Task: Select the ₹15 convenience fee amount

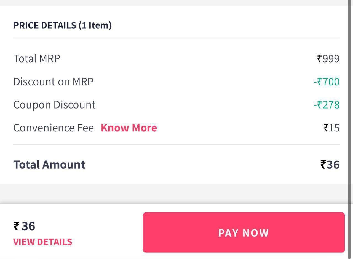Action: click(x=331, y=128)
